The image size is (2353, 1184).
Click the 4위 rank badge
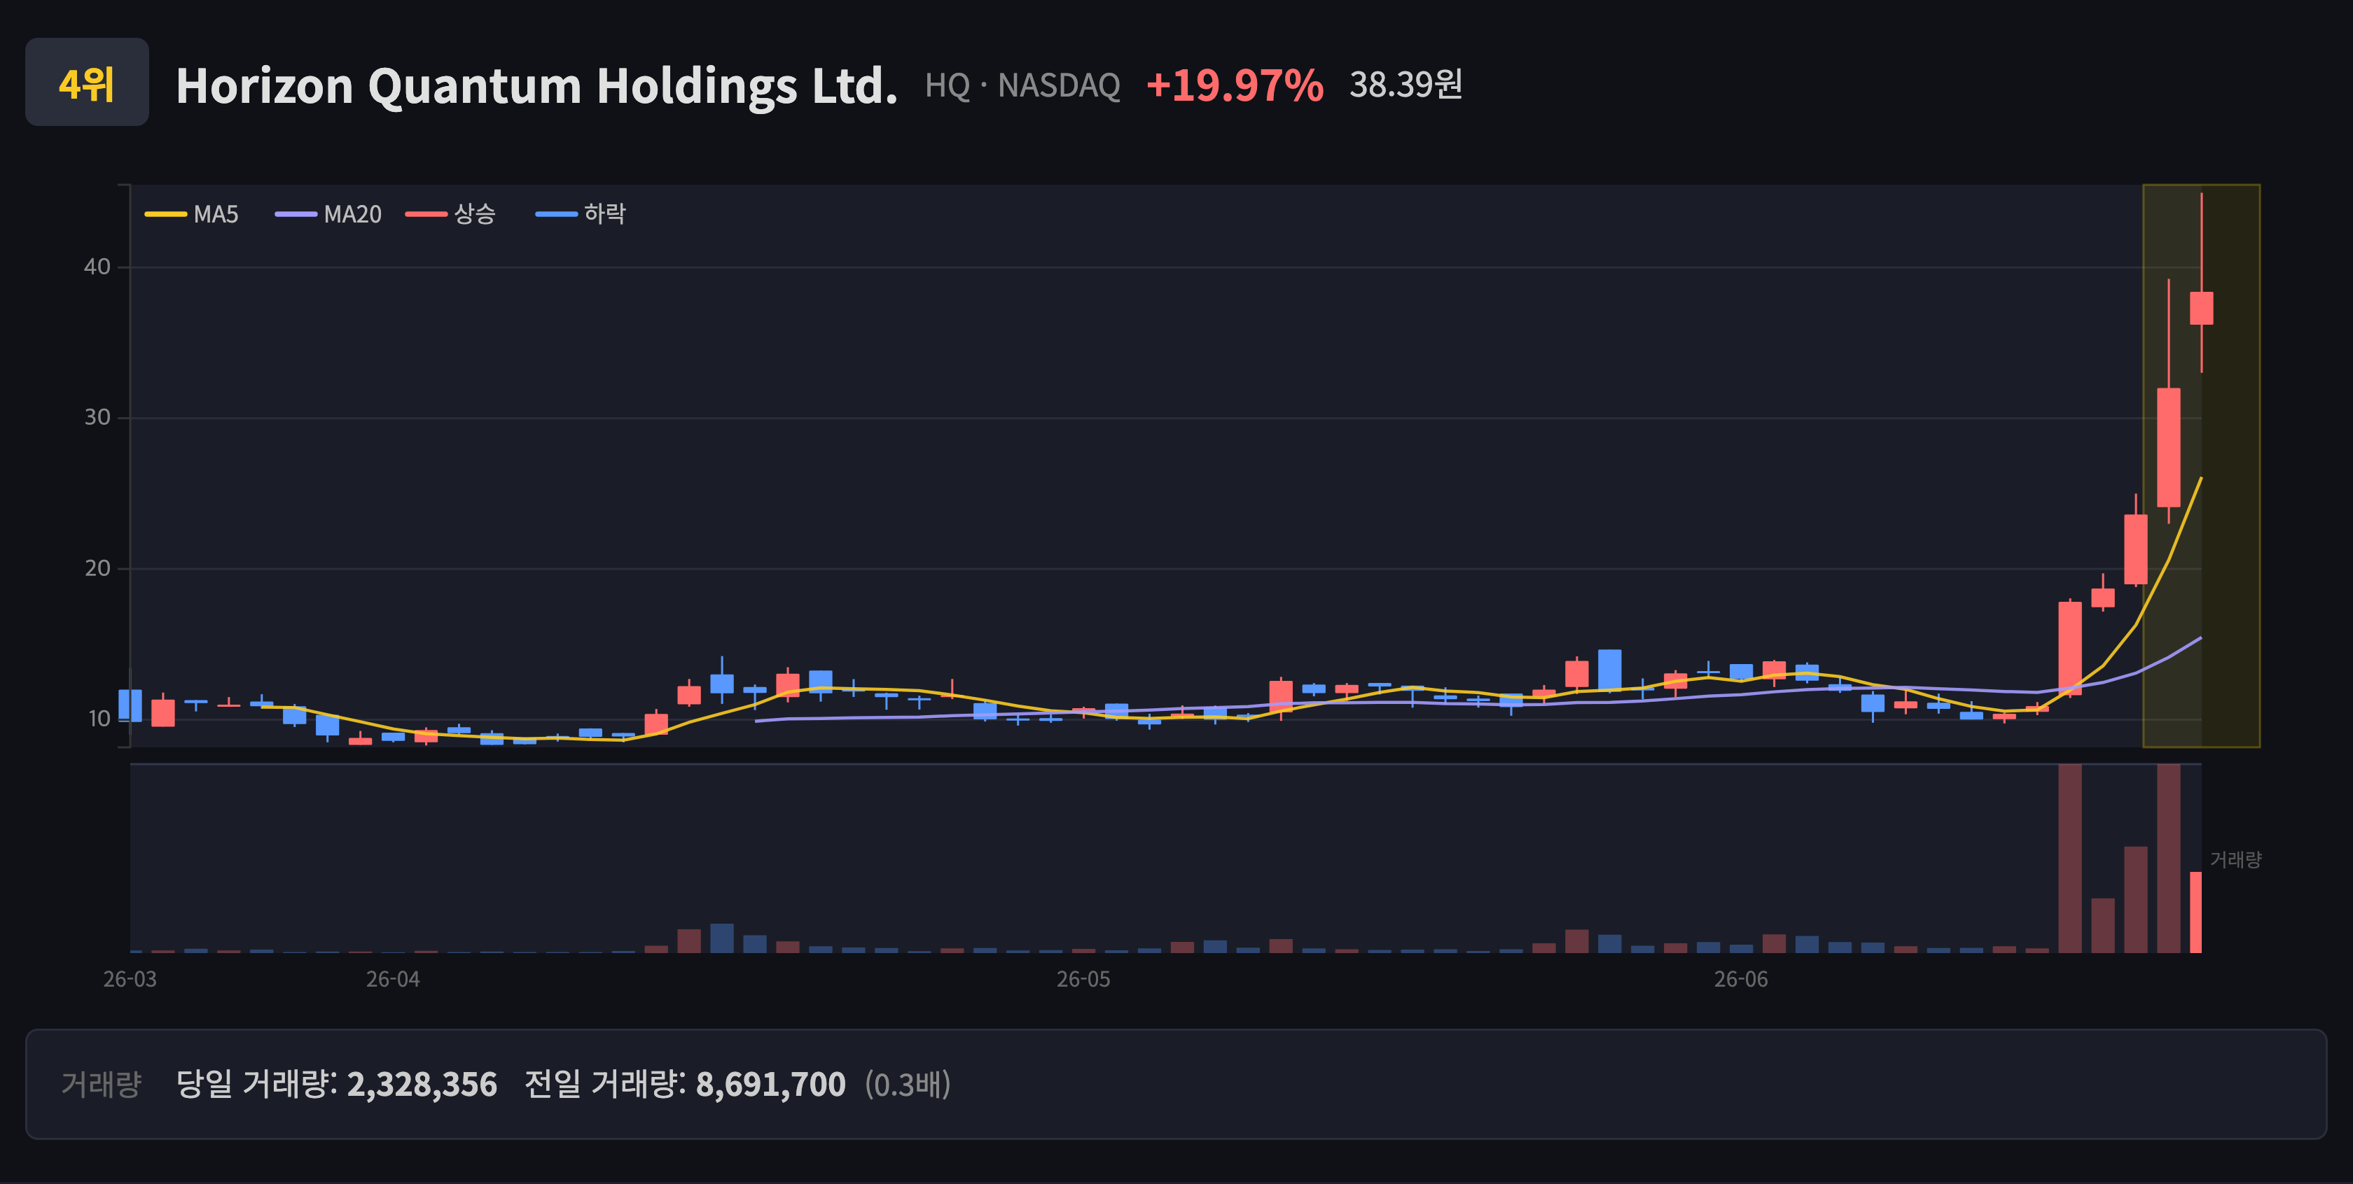click(x=87, y=82)
